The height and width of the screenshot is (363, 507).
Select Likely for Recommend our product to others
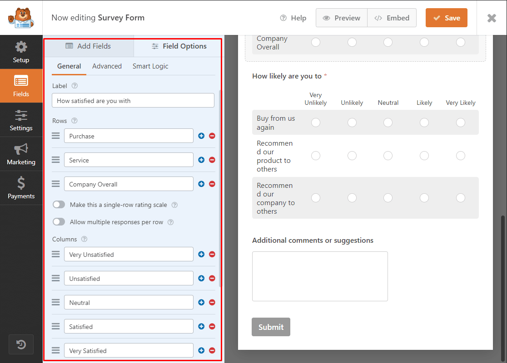[x=424, y=156]
